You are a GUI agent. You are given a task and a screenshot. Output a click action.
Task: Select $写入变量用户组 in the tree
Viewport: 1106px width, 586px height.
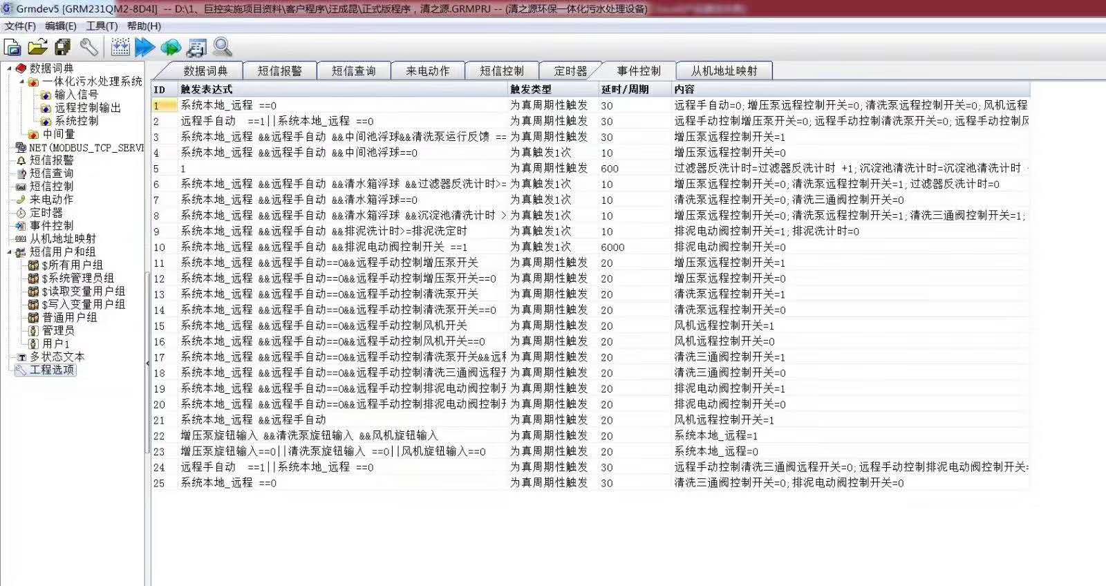[83, 305]
